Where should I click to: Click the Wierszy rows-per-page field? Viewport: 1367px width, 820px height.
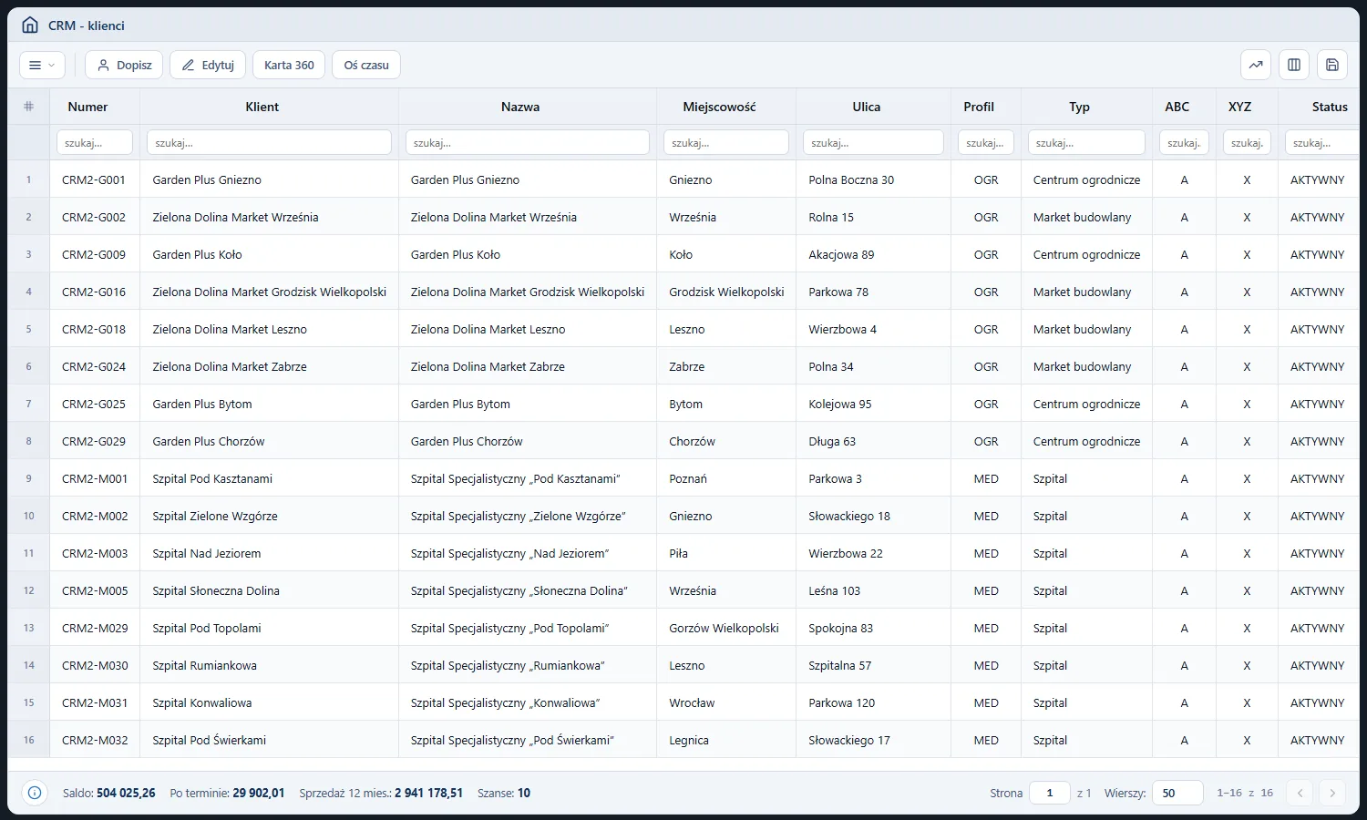[x=1177, y=793]
